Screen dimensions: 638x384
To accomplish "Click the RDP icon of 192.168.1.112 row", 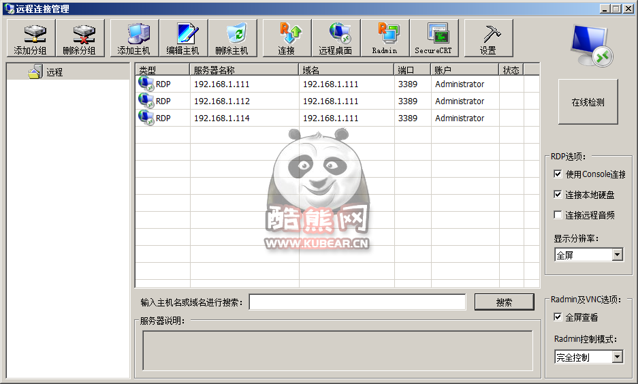I will coord(146,101).
